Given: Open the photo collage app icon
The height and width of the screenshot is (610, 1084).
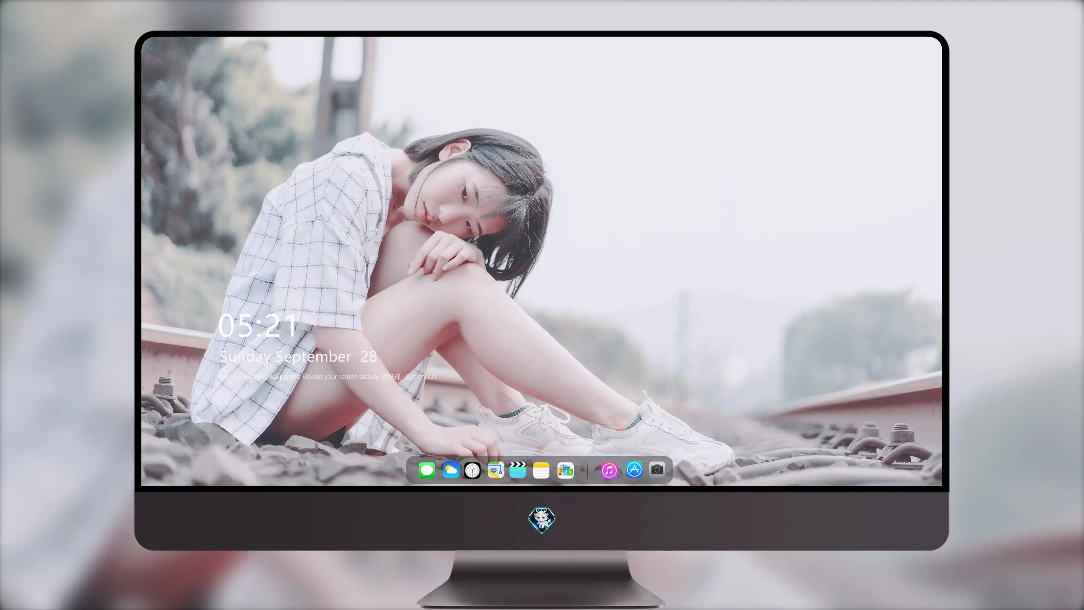Looking at the screenshot, I should click(x=565, y=470).
